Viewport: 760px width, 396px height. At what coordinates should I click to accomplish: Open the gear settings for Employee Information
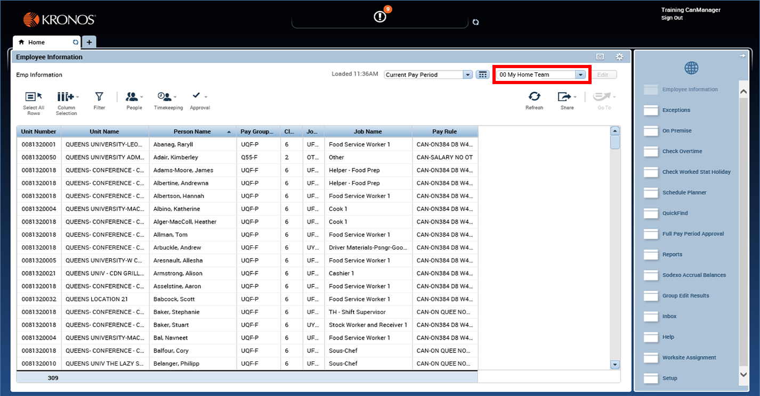[x=619, y=56]
